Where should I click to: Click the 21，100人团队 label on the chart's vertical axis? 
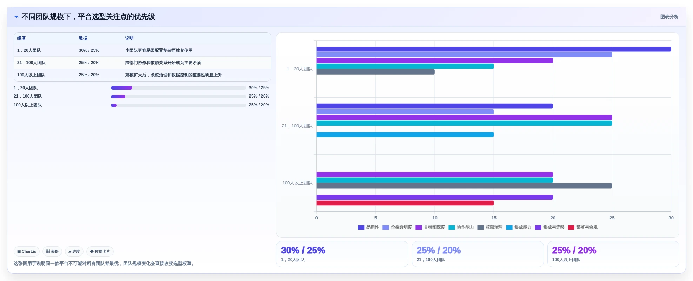(297, 126)
